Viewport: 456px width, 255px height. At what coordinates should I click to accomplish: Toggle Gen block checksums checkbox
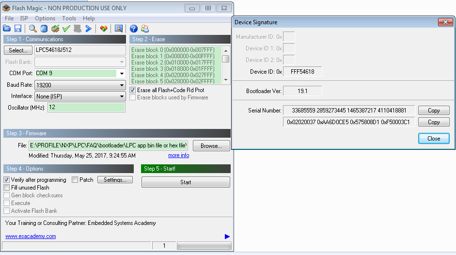coord(7,195)
